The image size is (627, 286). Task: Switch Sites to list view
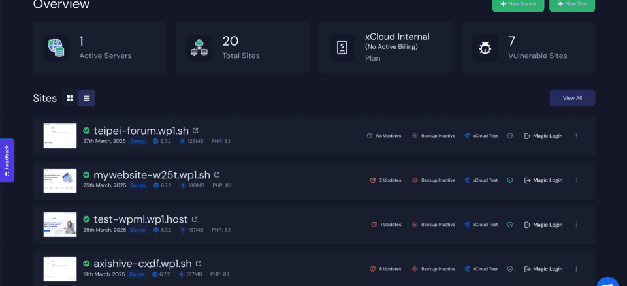point(86,98)
